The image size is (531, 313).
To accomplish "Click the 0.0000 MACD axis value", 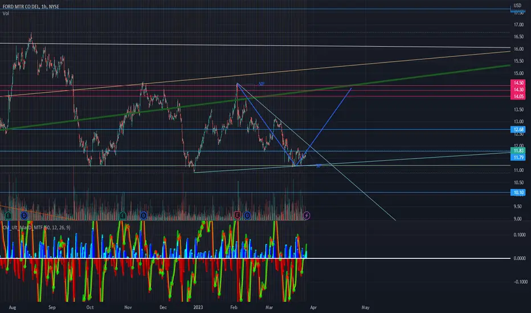I will [520, 258].
